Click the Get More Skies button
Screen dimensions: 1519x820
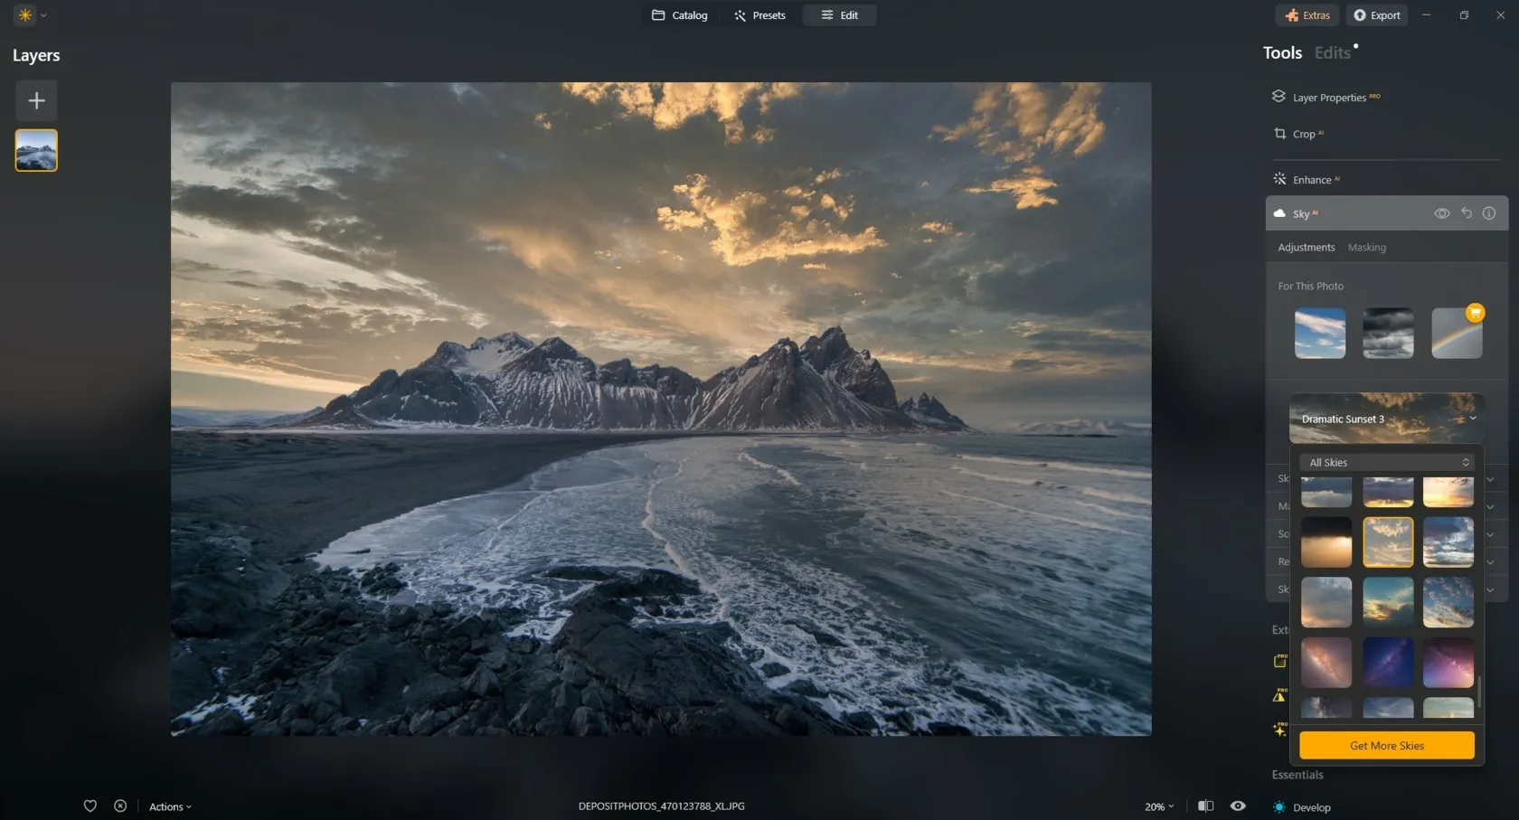coord(1386,745)
